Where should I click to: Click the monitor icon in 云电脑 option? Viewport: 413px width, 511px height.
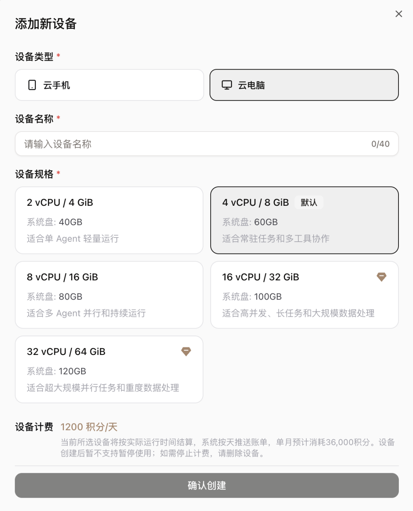227,85
